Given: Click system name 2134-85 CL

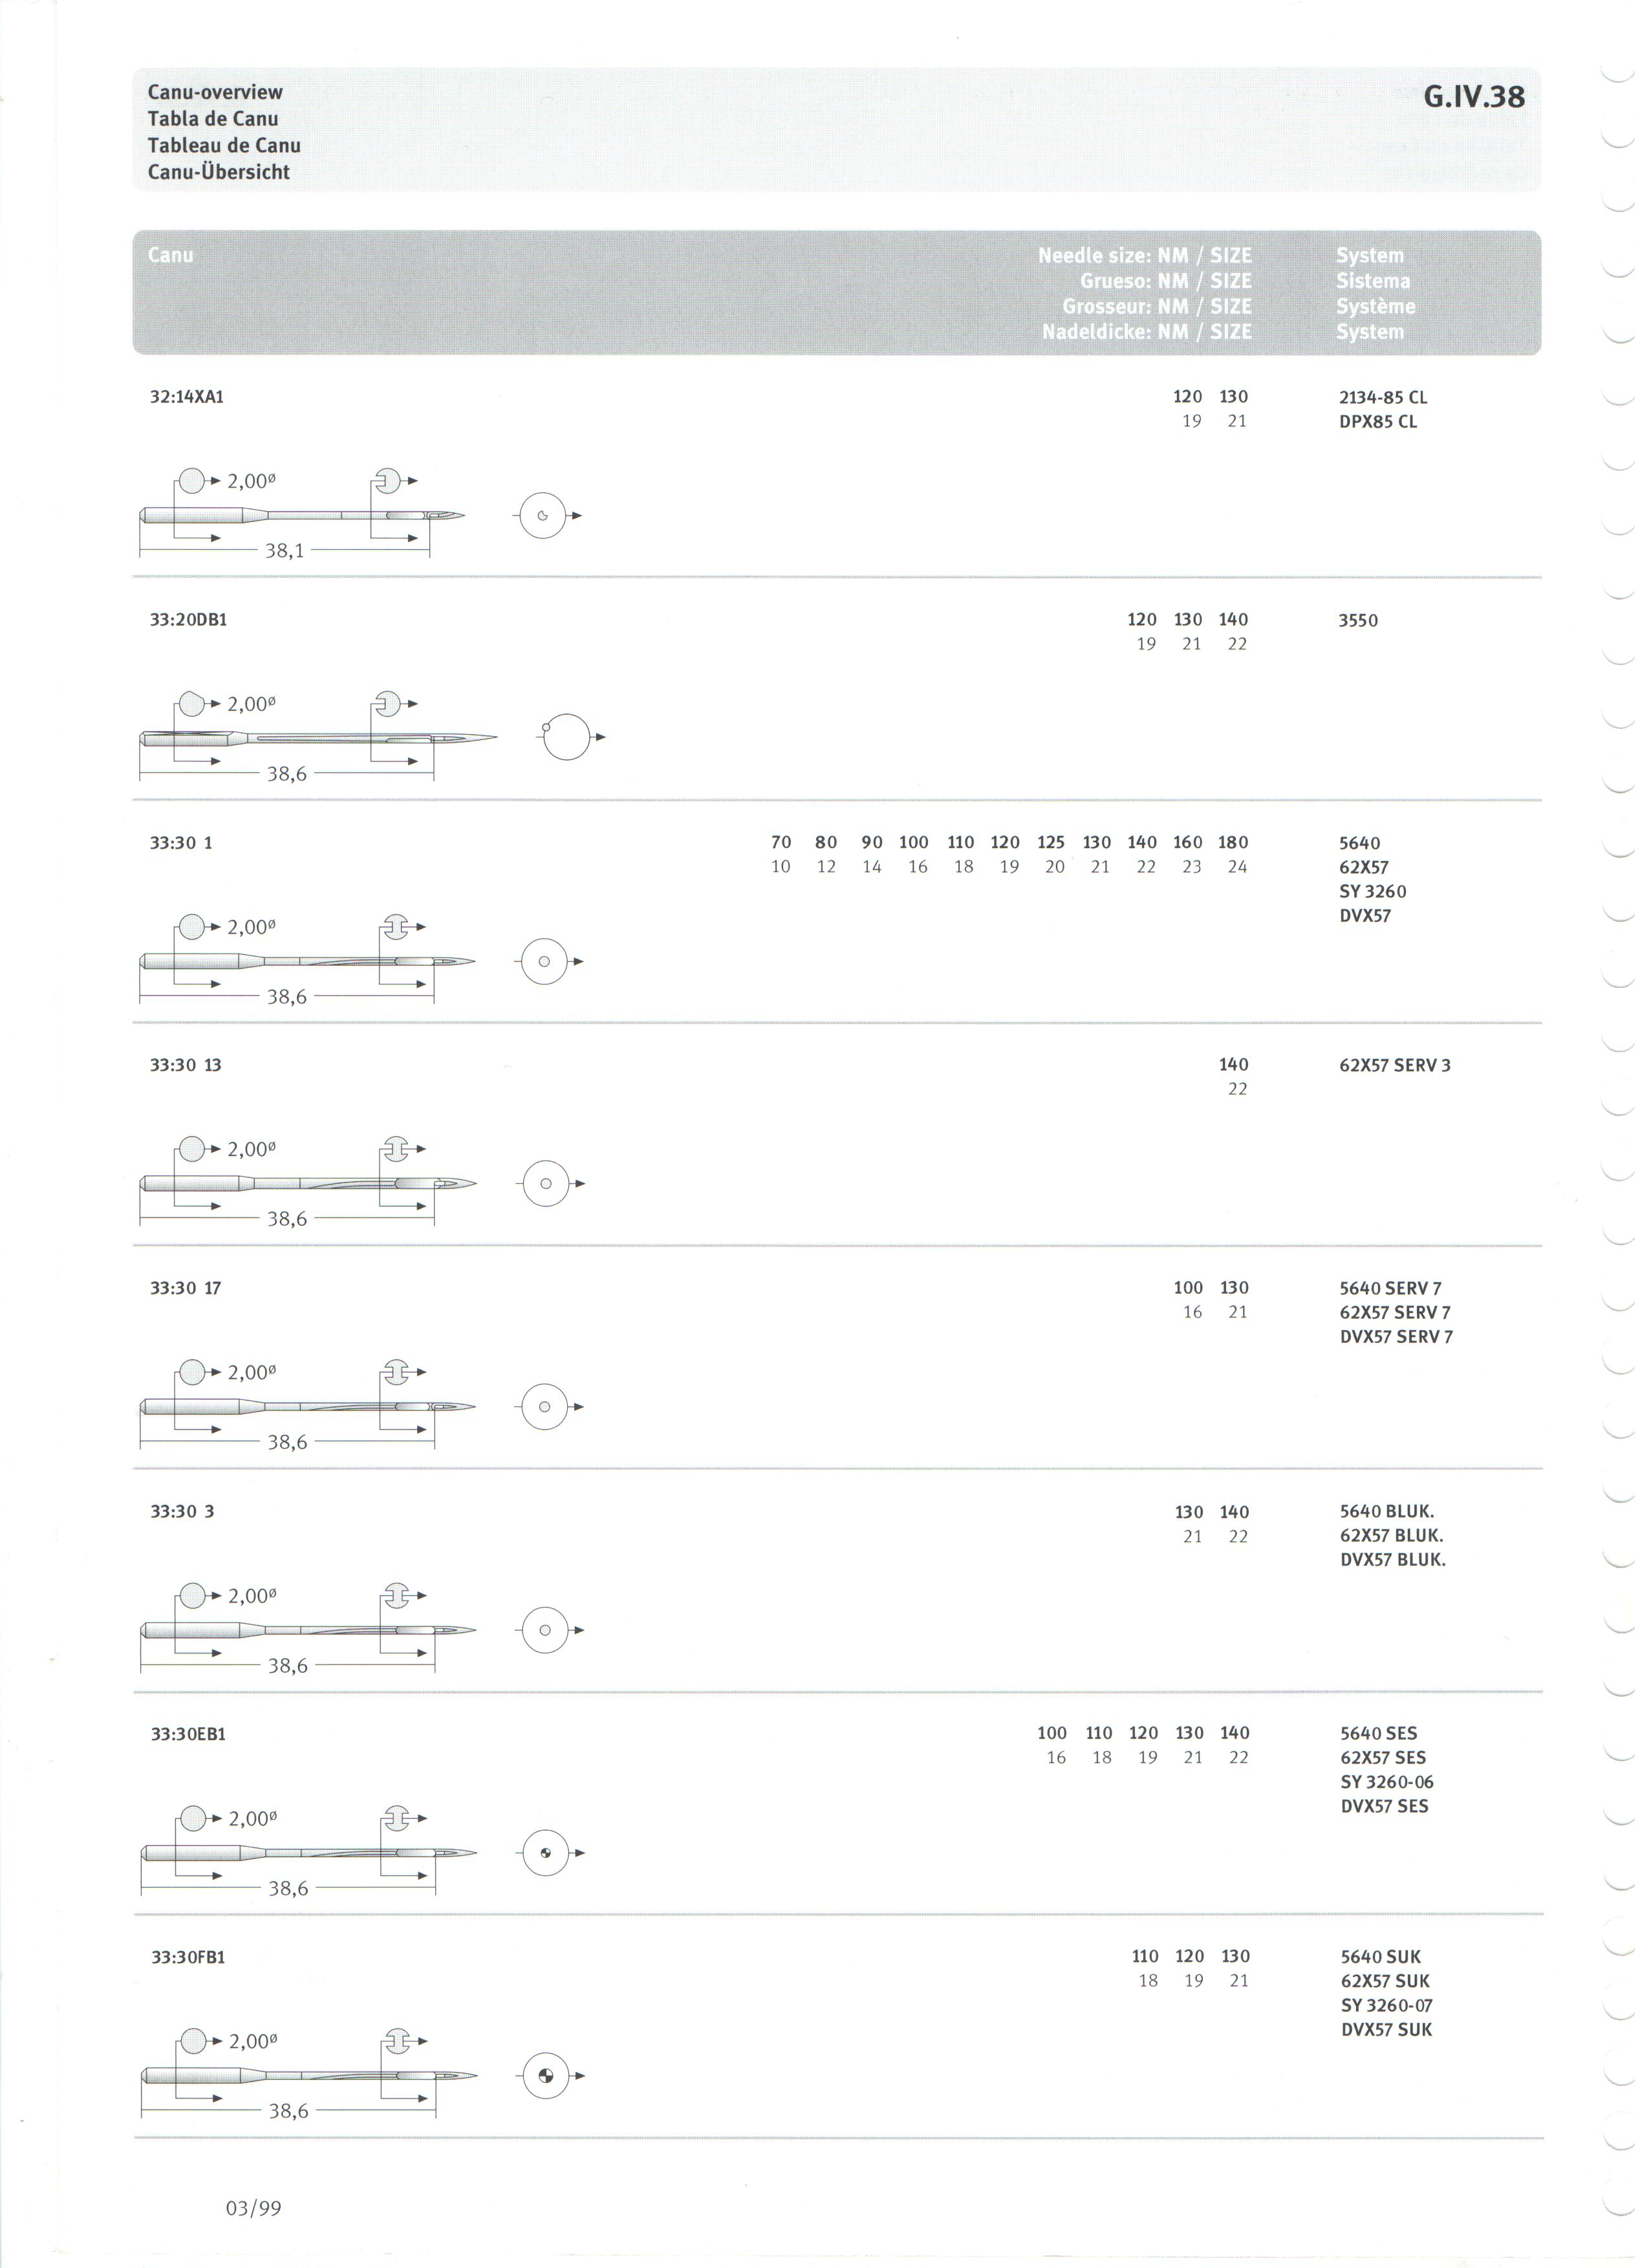Looking at the screenshot, I should 1383,397.
